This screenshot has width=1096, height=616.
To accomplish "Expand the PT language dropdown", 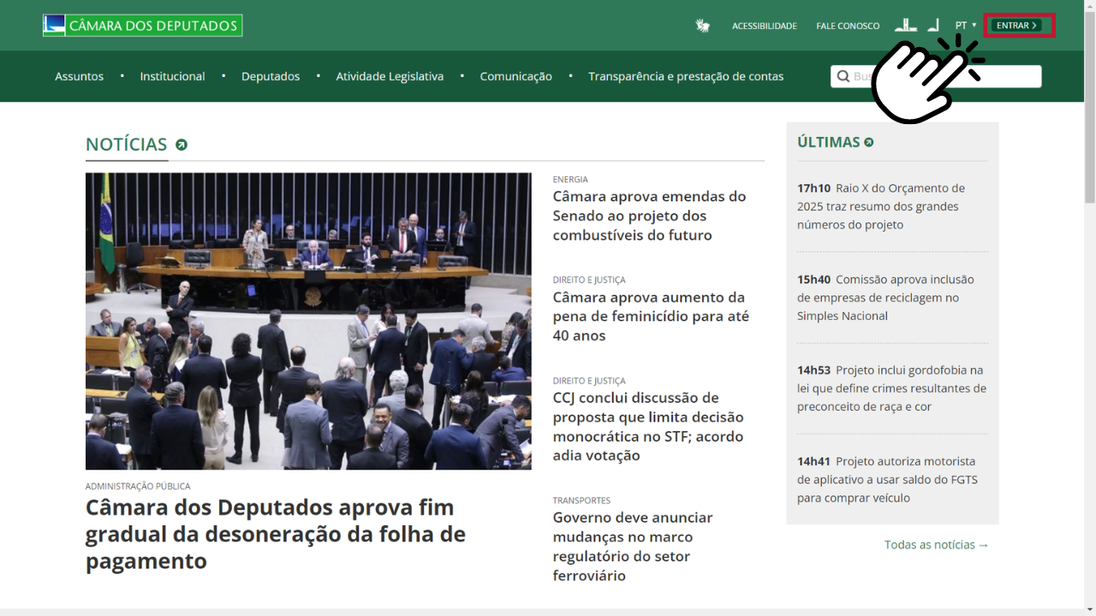I will [x=966, y=26].
